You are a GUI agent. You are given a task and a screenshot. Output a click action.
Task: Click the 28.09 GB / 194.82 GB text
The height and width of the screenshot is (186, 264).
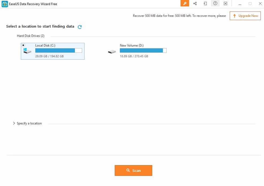click(x=49, y=56)
